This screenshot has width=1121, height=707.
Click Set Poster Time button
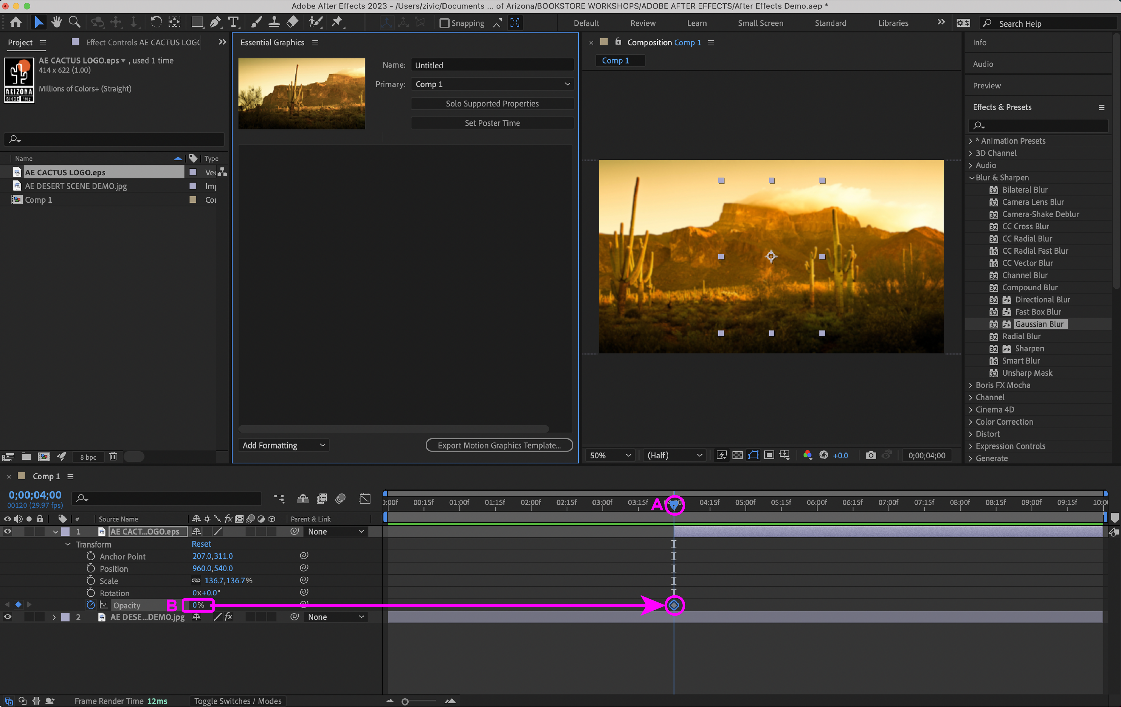tap(492, 123)
